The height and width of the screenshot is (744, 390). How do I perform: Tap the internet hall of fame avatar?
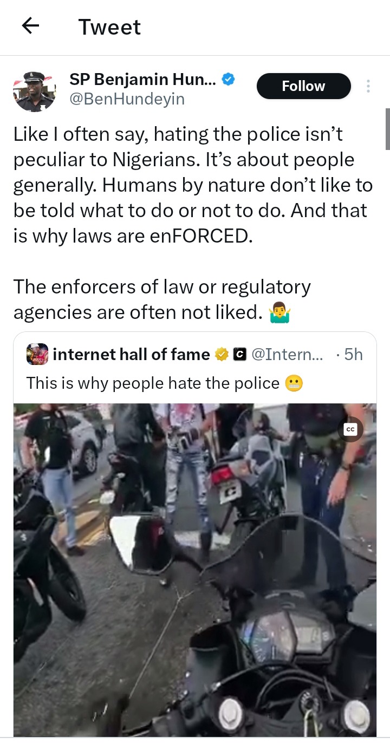37,354
